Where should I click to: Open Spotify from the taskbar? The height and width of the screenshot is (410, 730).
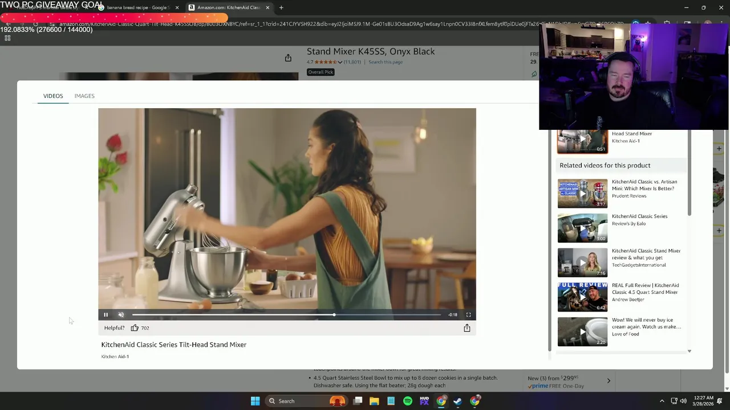[x=407, y=401]
